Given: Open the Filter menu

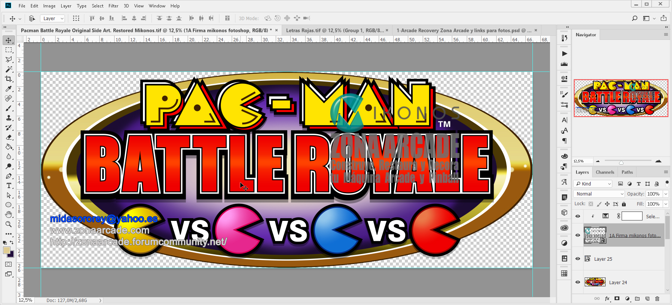Looking at the screenshot, I should click(x=113, y=6).
